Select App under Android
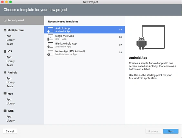 click(9, 78)
